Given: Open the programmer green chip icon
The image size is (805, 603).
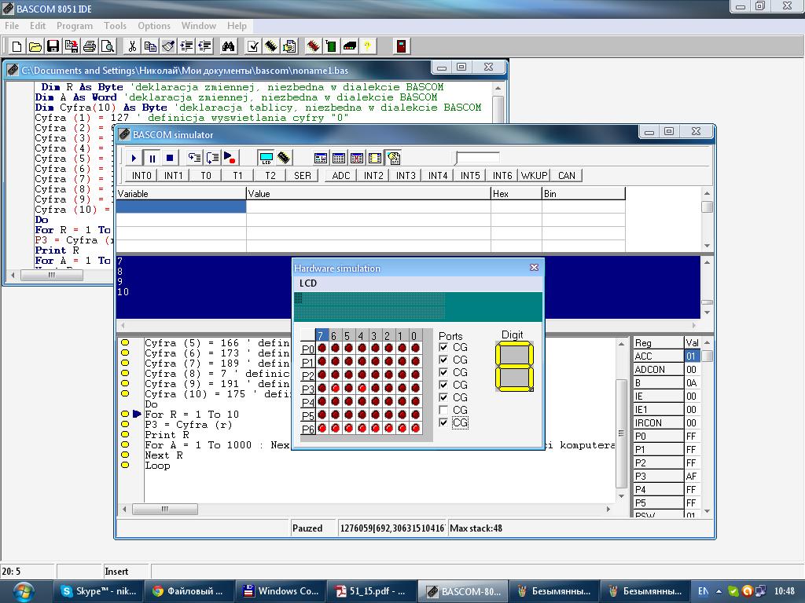Looking at the screenshot, I should pyautogui.click(x=332, y=46).
